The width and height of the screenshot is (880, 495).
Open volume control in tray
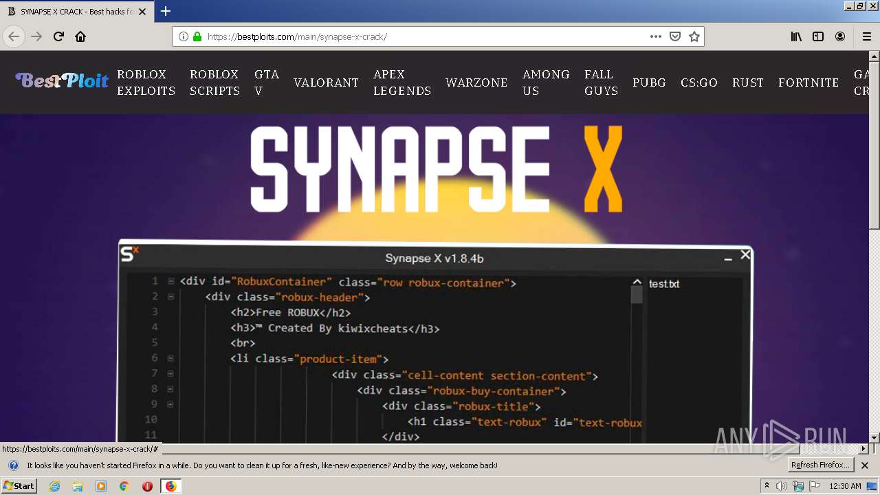click(782, 486)
